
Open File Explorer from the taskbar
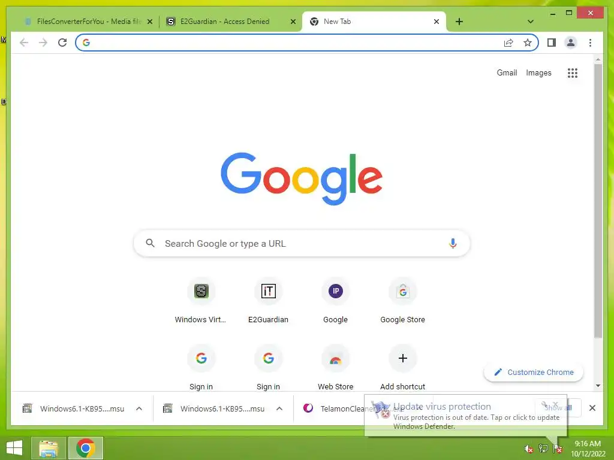pos(49,448)
